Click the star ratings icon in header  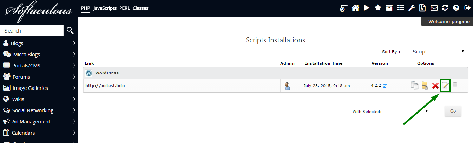(x=378, y=8)
